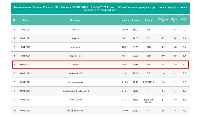This screenshot has height=117, width=199.
Task: Sort by the Дата column header
Action: click(x=25, y=20)
